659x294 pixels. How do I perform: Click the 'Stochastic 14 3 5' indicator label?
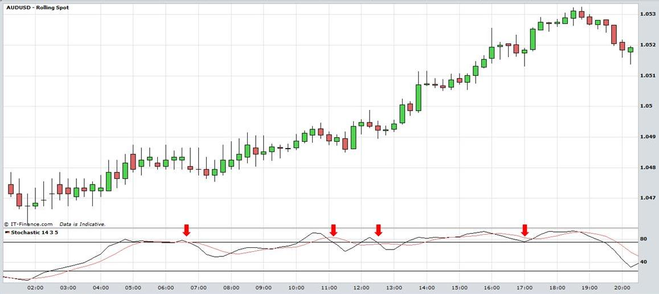click(35, 232)
